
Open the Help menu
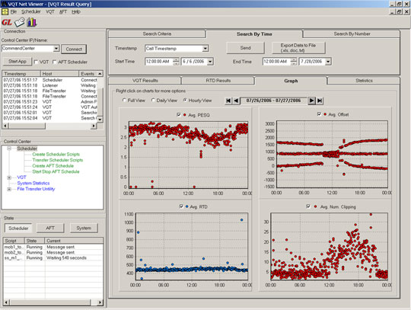(76, 11)
